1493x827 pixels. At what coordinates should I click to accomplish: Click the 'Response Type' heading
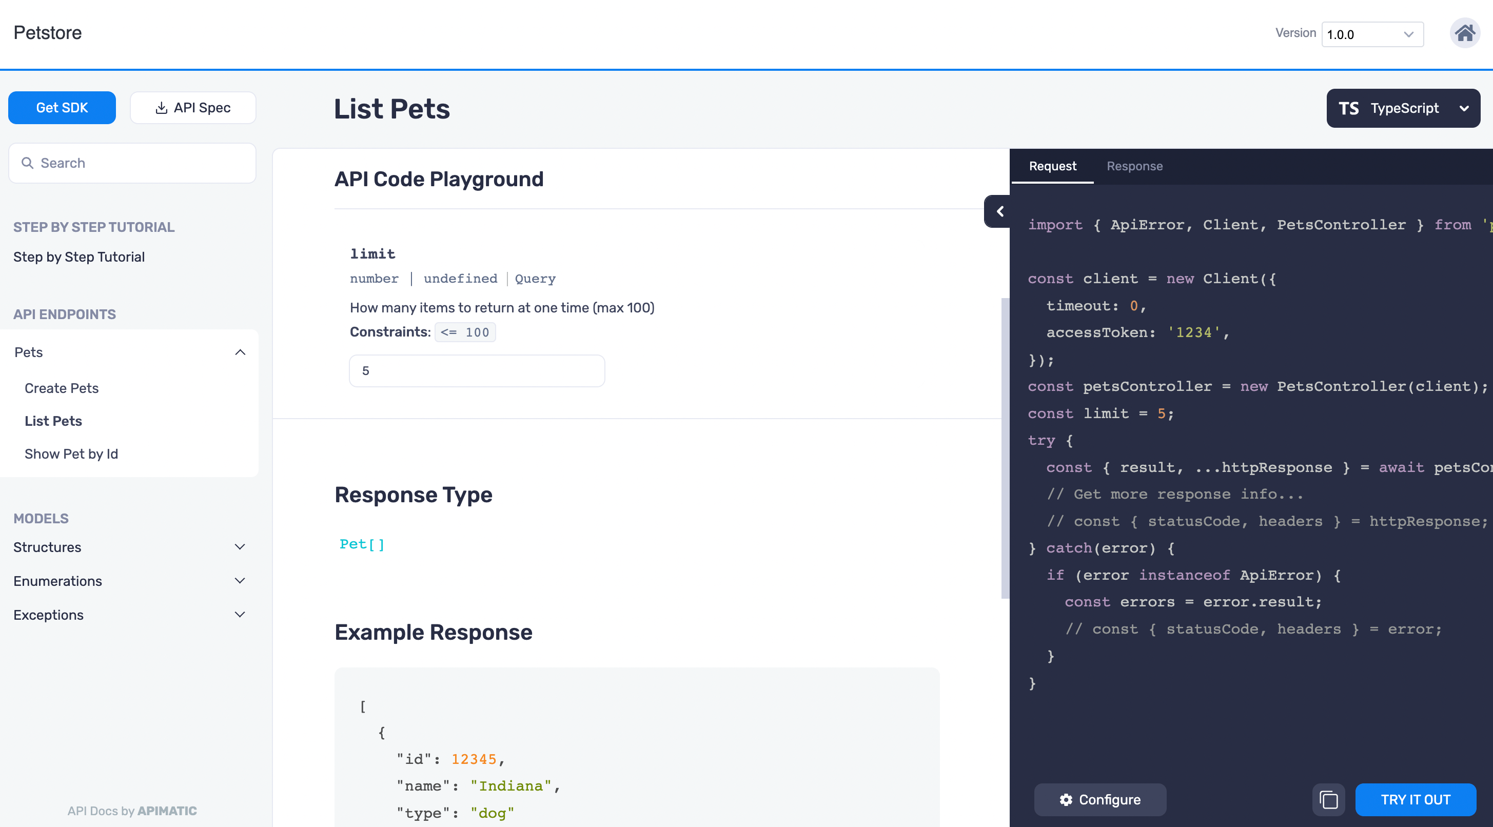click(x=413, y=495)
